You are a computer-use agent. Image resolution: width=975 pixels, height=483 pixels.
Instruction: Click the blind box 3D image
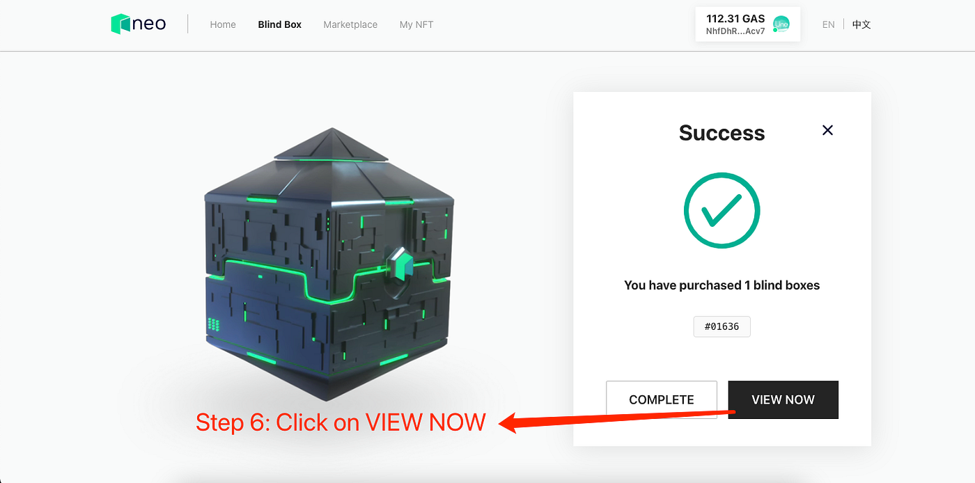[329, 264]
